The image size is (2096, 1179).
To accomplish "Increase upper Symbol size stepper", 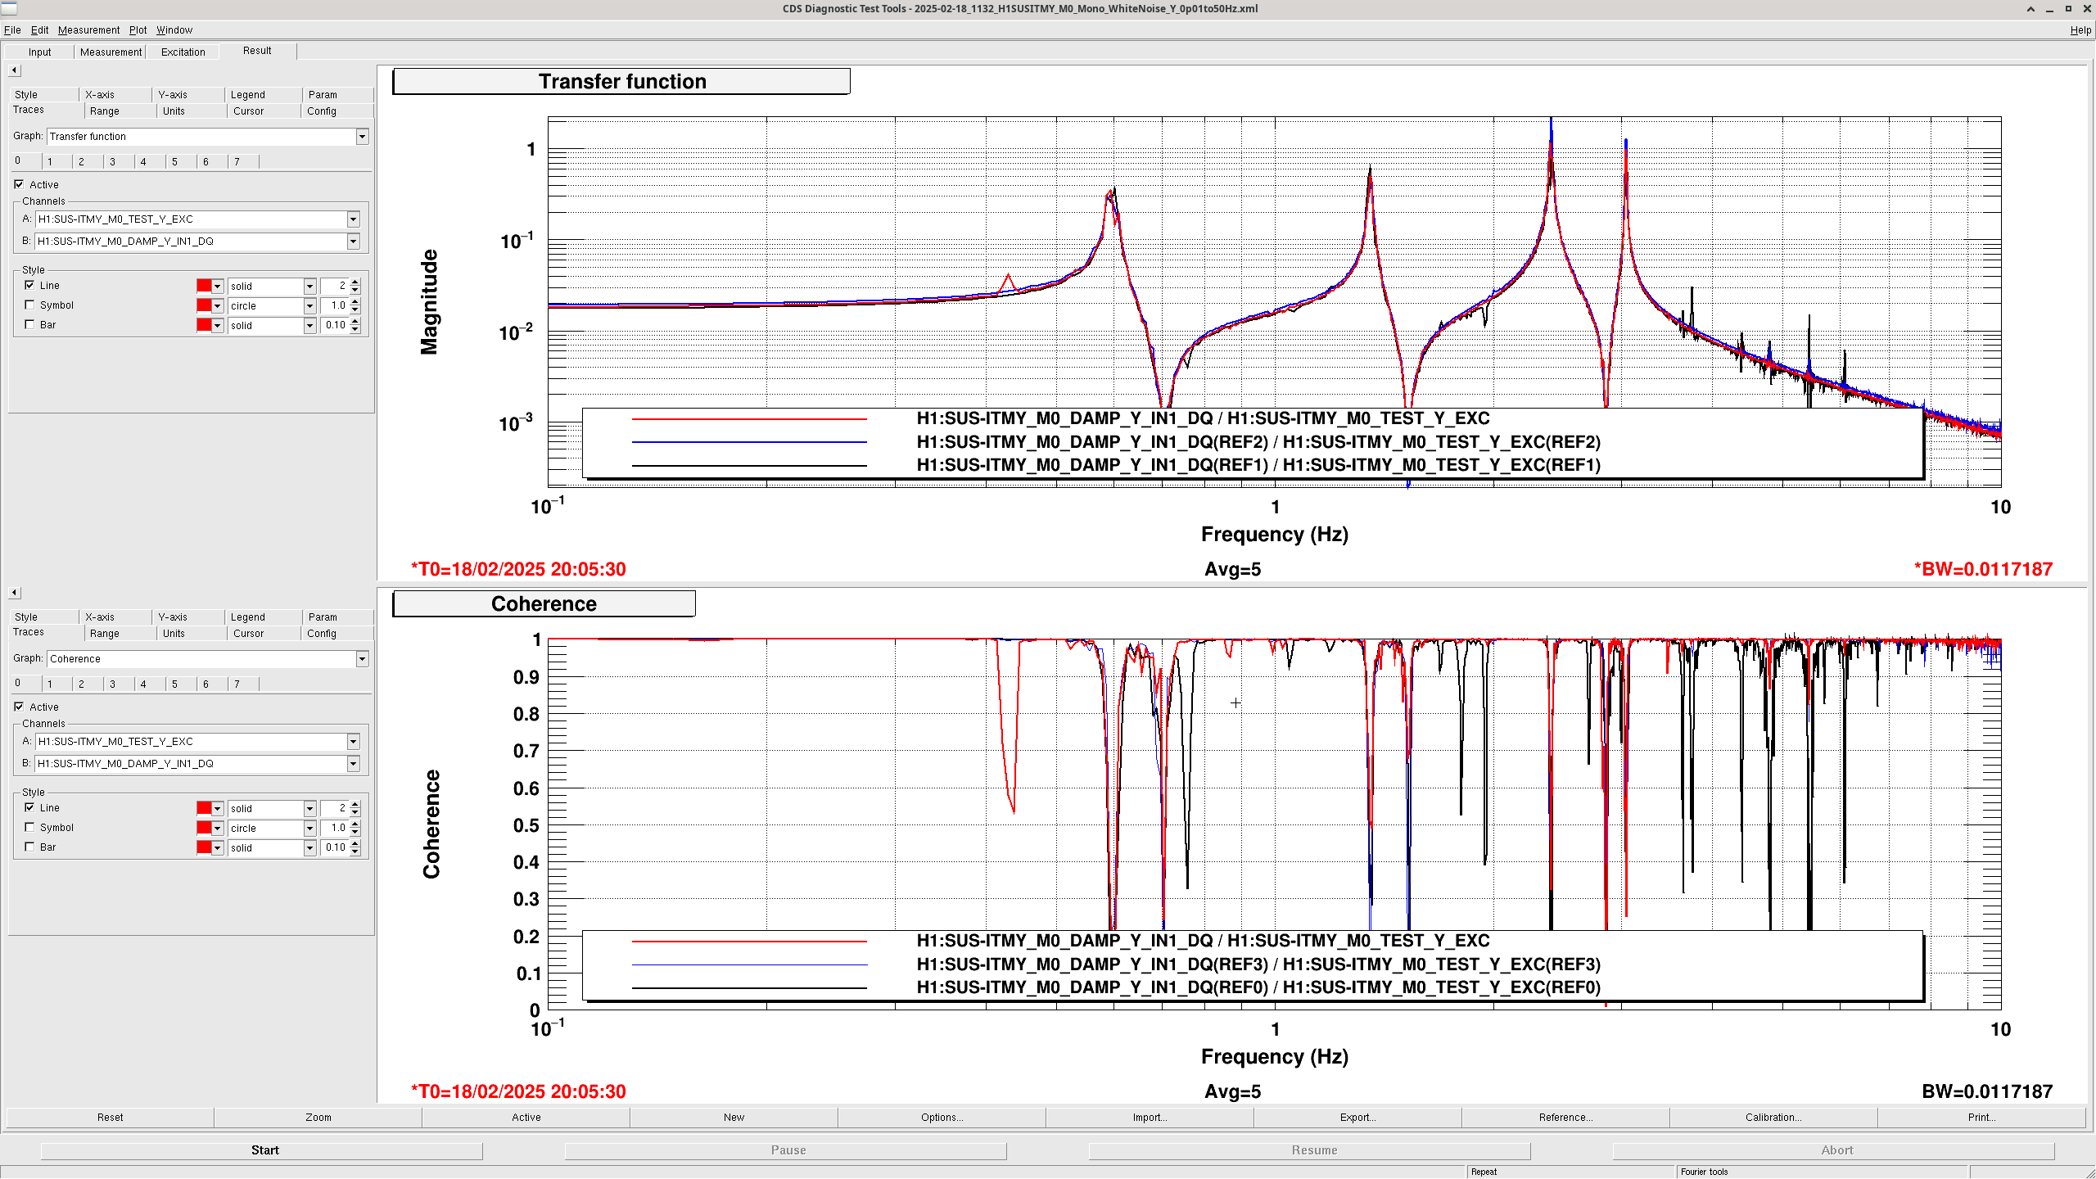I will coord(355,302).
